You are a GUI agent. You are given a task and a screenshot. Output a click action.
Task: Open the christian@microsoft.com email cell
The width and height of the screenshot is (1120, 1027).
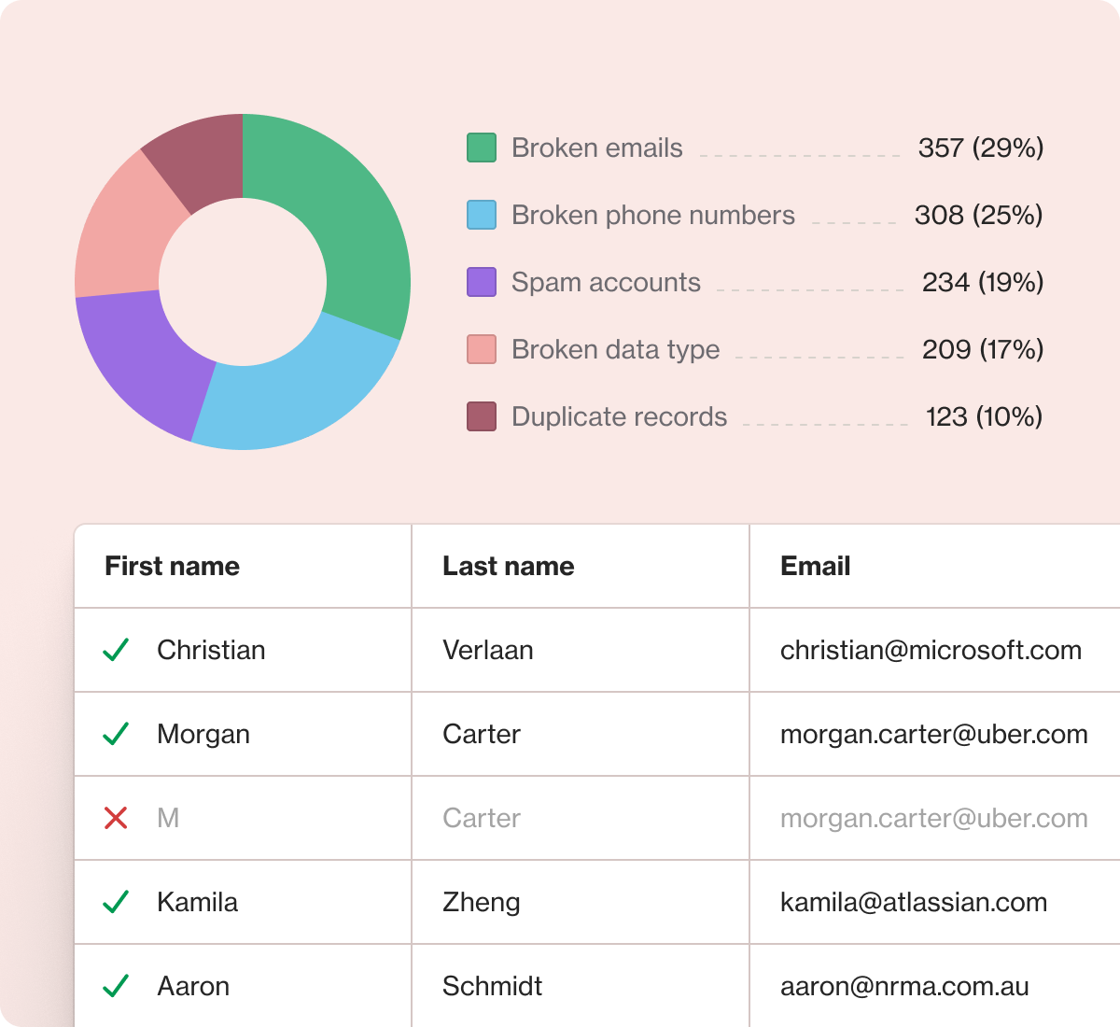coord(935,650)
